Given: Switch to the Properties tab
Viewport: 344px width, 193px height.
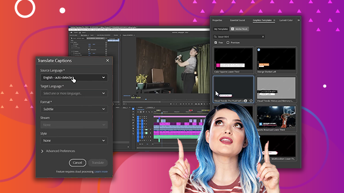Looking at the screenshot, I should click(217, 20).
